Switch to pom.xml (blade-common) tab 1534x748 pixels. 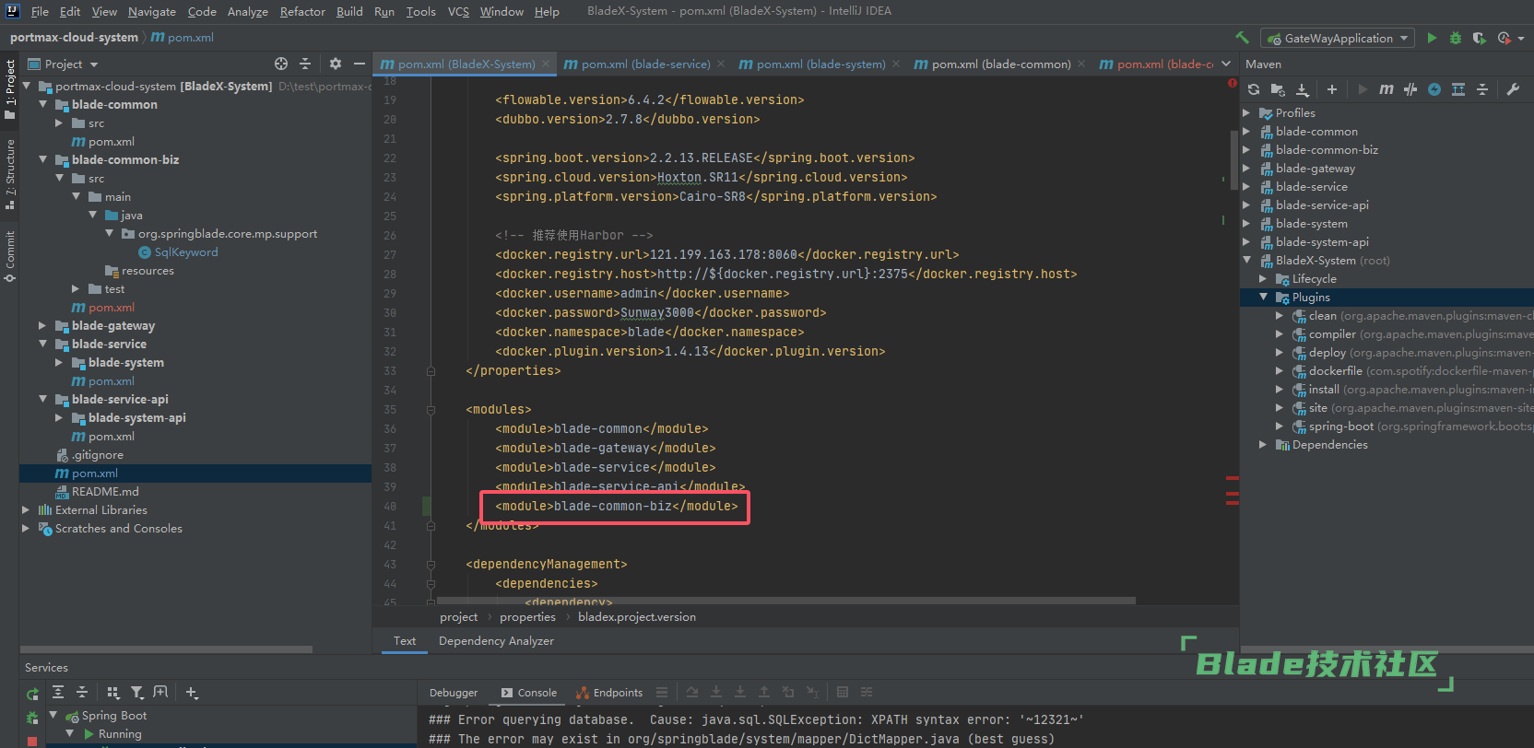(992, 64)
